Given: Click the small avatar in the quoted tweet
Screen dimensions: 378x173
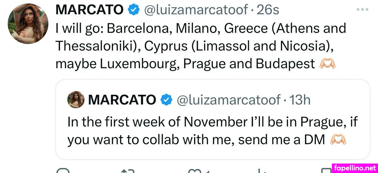Looking at the screenshot, I should click(76, 100).
